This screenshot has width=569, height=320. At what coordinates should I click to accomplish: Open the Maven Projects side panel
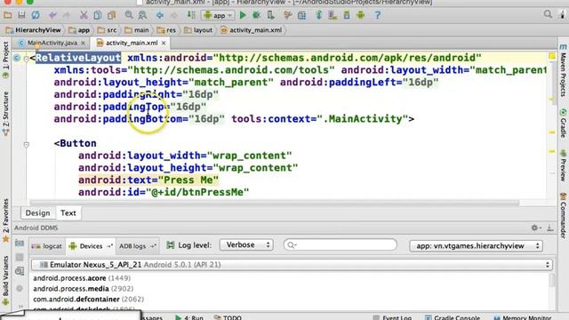tap(563, 70)
